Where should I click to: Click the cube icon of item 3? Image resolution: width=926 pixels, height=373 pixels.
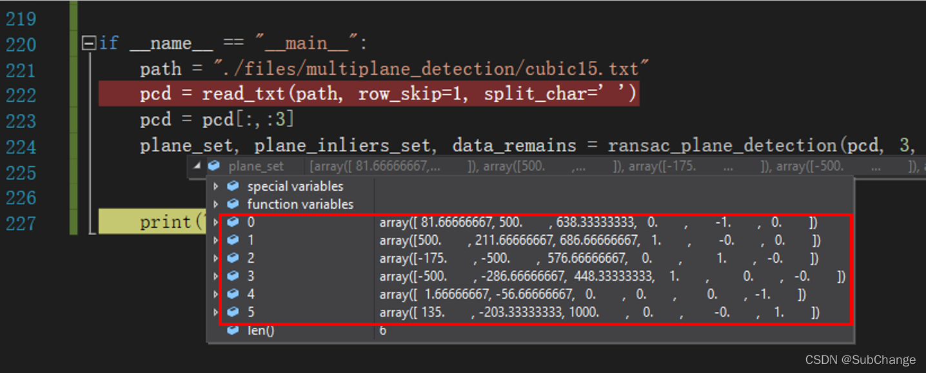click(233, 276)
